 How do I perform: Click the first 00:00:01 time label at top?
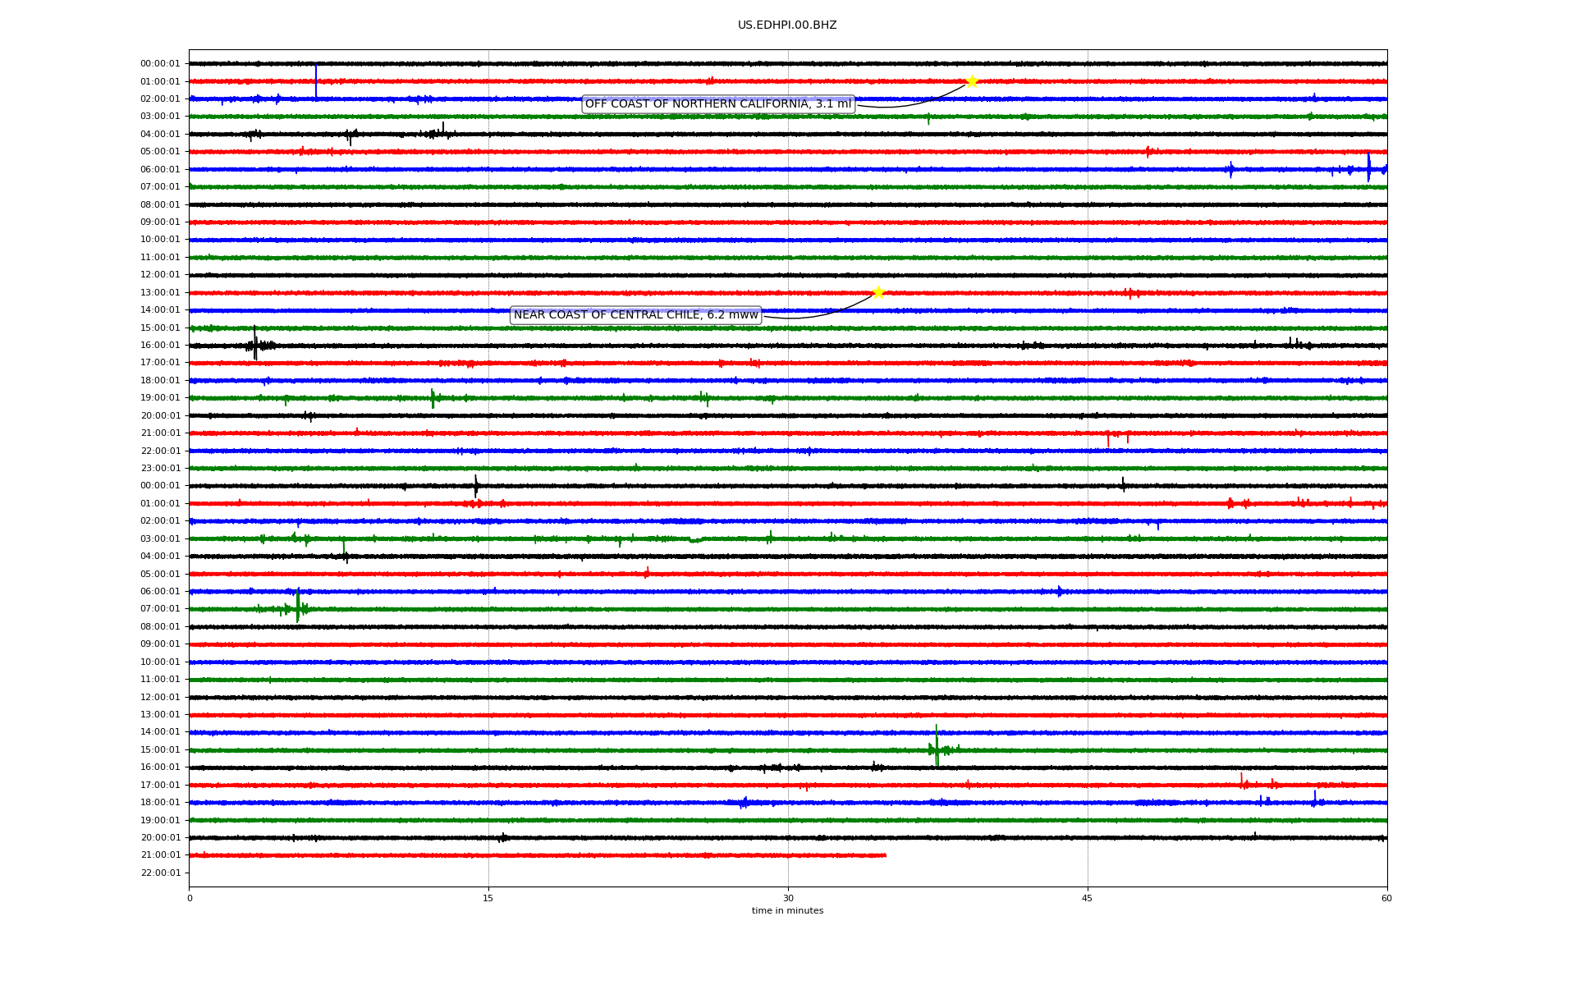pyautogui.click(x=160, y=64)
